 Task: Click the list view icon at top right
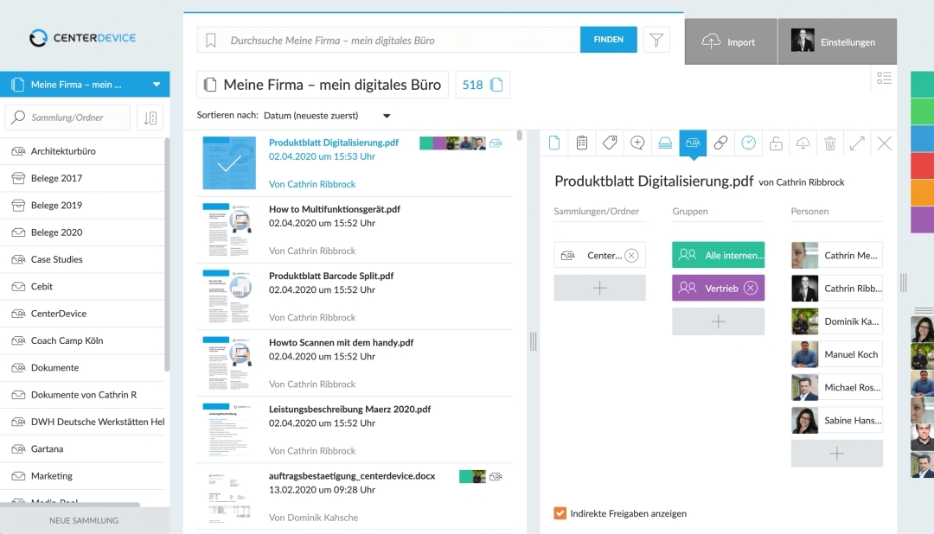click(884, 78)
